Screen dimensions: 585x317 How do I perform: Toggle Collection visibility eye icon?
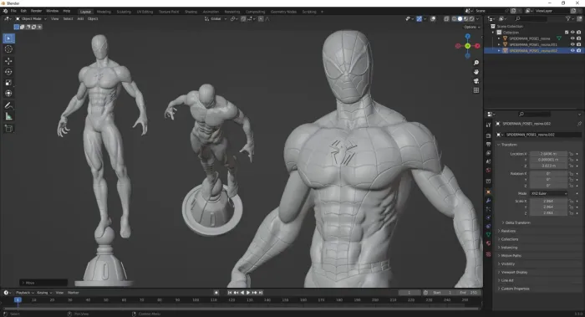point(572,33)
